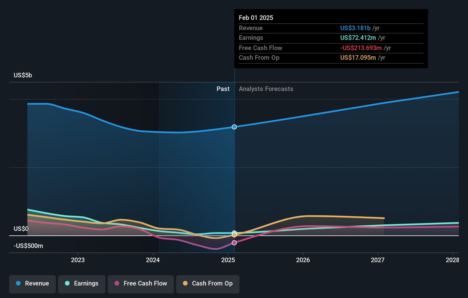Click the 2024 x-axis label
Image resolution: width=468 pixels, height=298 pixels.
coord(153,260)
